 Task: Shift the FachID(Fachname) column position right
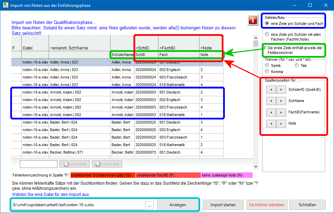click(281, 112)
